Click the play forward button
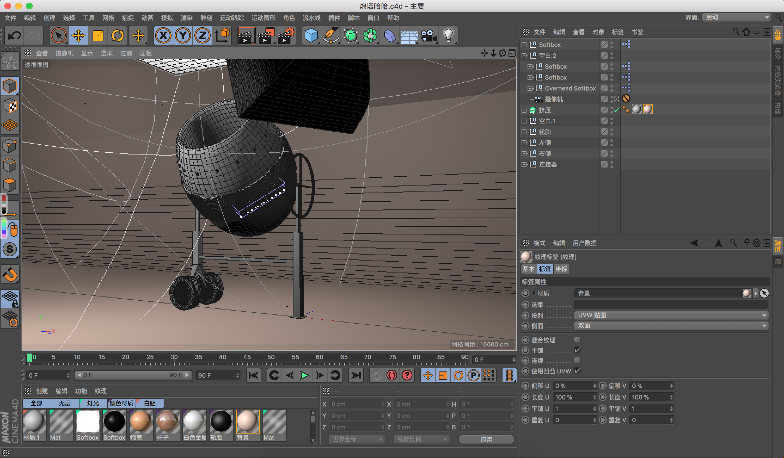 pyautogui.click(x=304, y=375)
